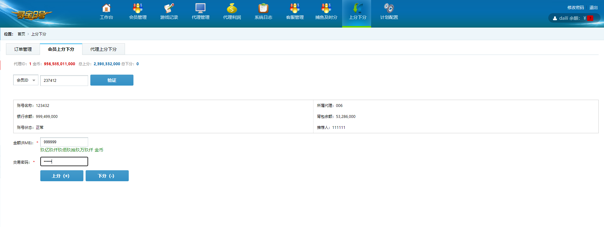Select the 上分下分 navigation icon

point(358,8)
